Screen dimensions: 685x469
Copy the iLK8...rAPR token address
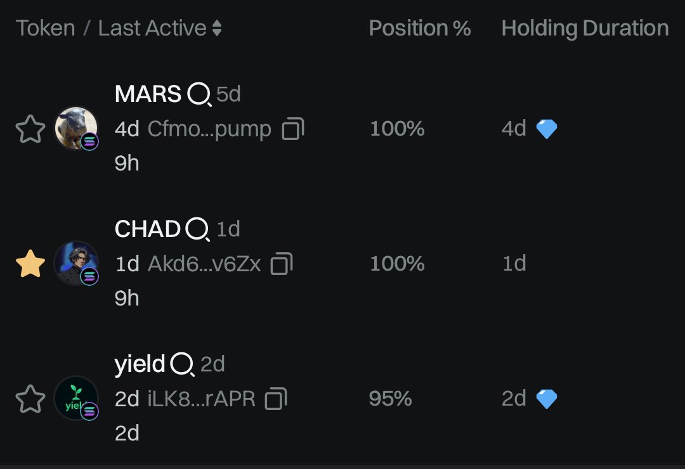276,399
